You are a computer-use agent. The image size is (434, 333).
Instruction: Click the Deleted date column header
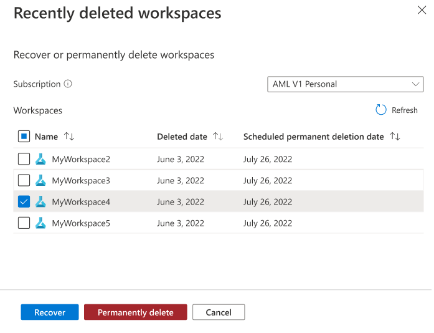coord(182,137)
